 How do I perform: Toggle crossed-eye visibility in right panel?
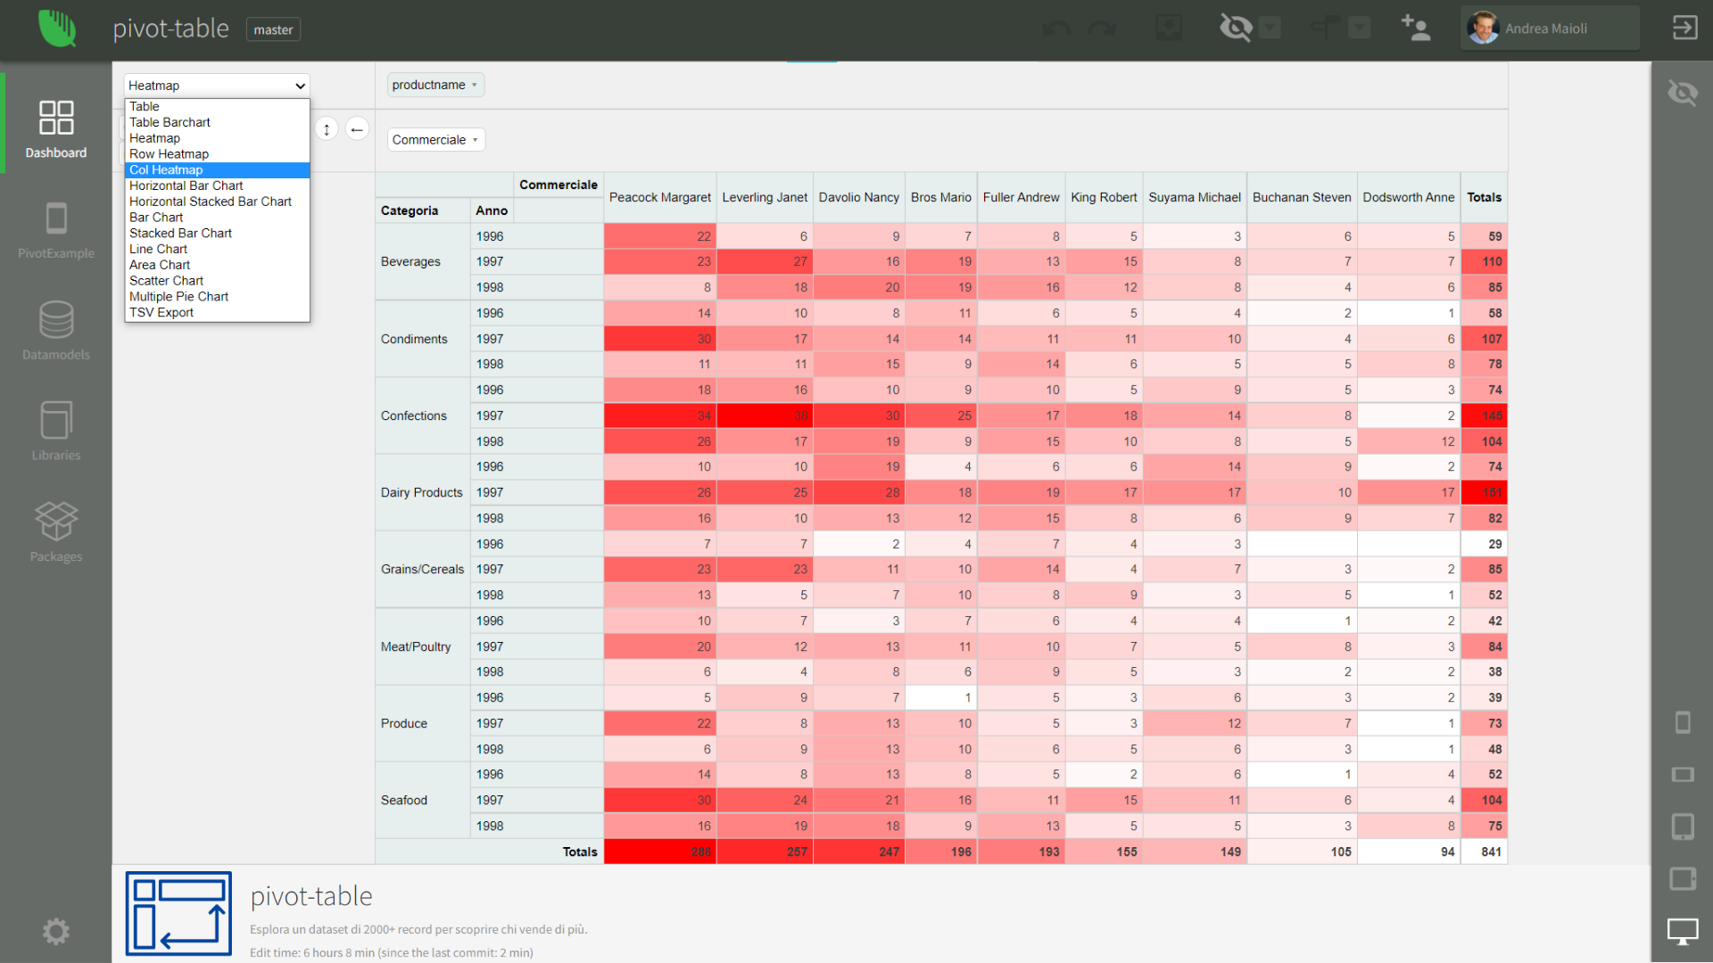pos(1683,92)
